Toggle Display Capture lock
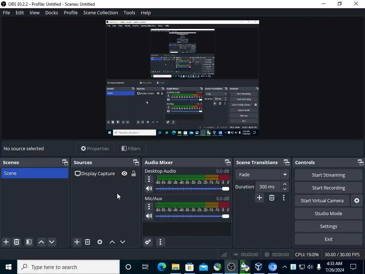This screenshot has width=365, height=274. click(134, 174)
